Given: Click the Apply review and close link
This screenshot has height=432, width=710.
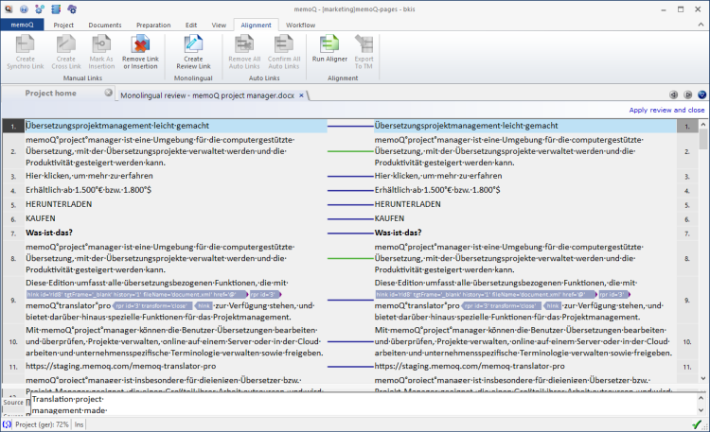Looking at the screenshot, I should point(666,110).
